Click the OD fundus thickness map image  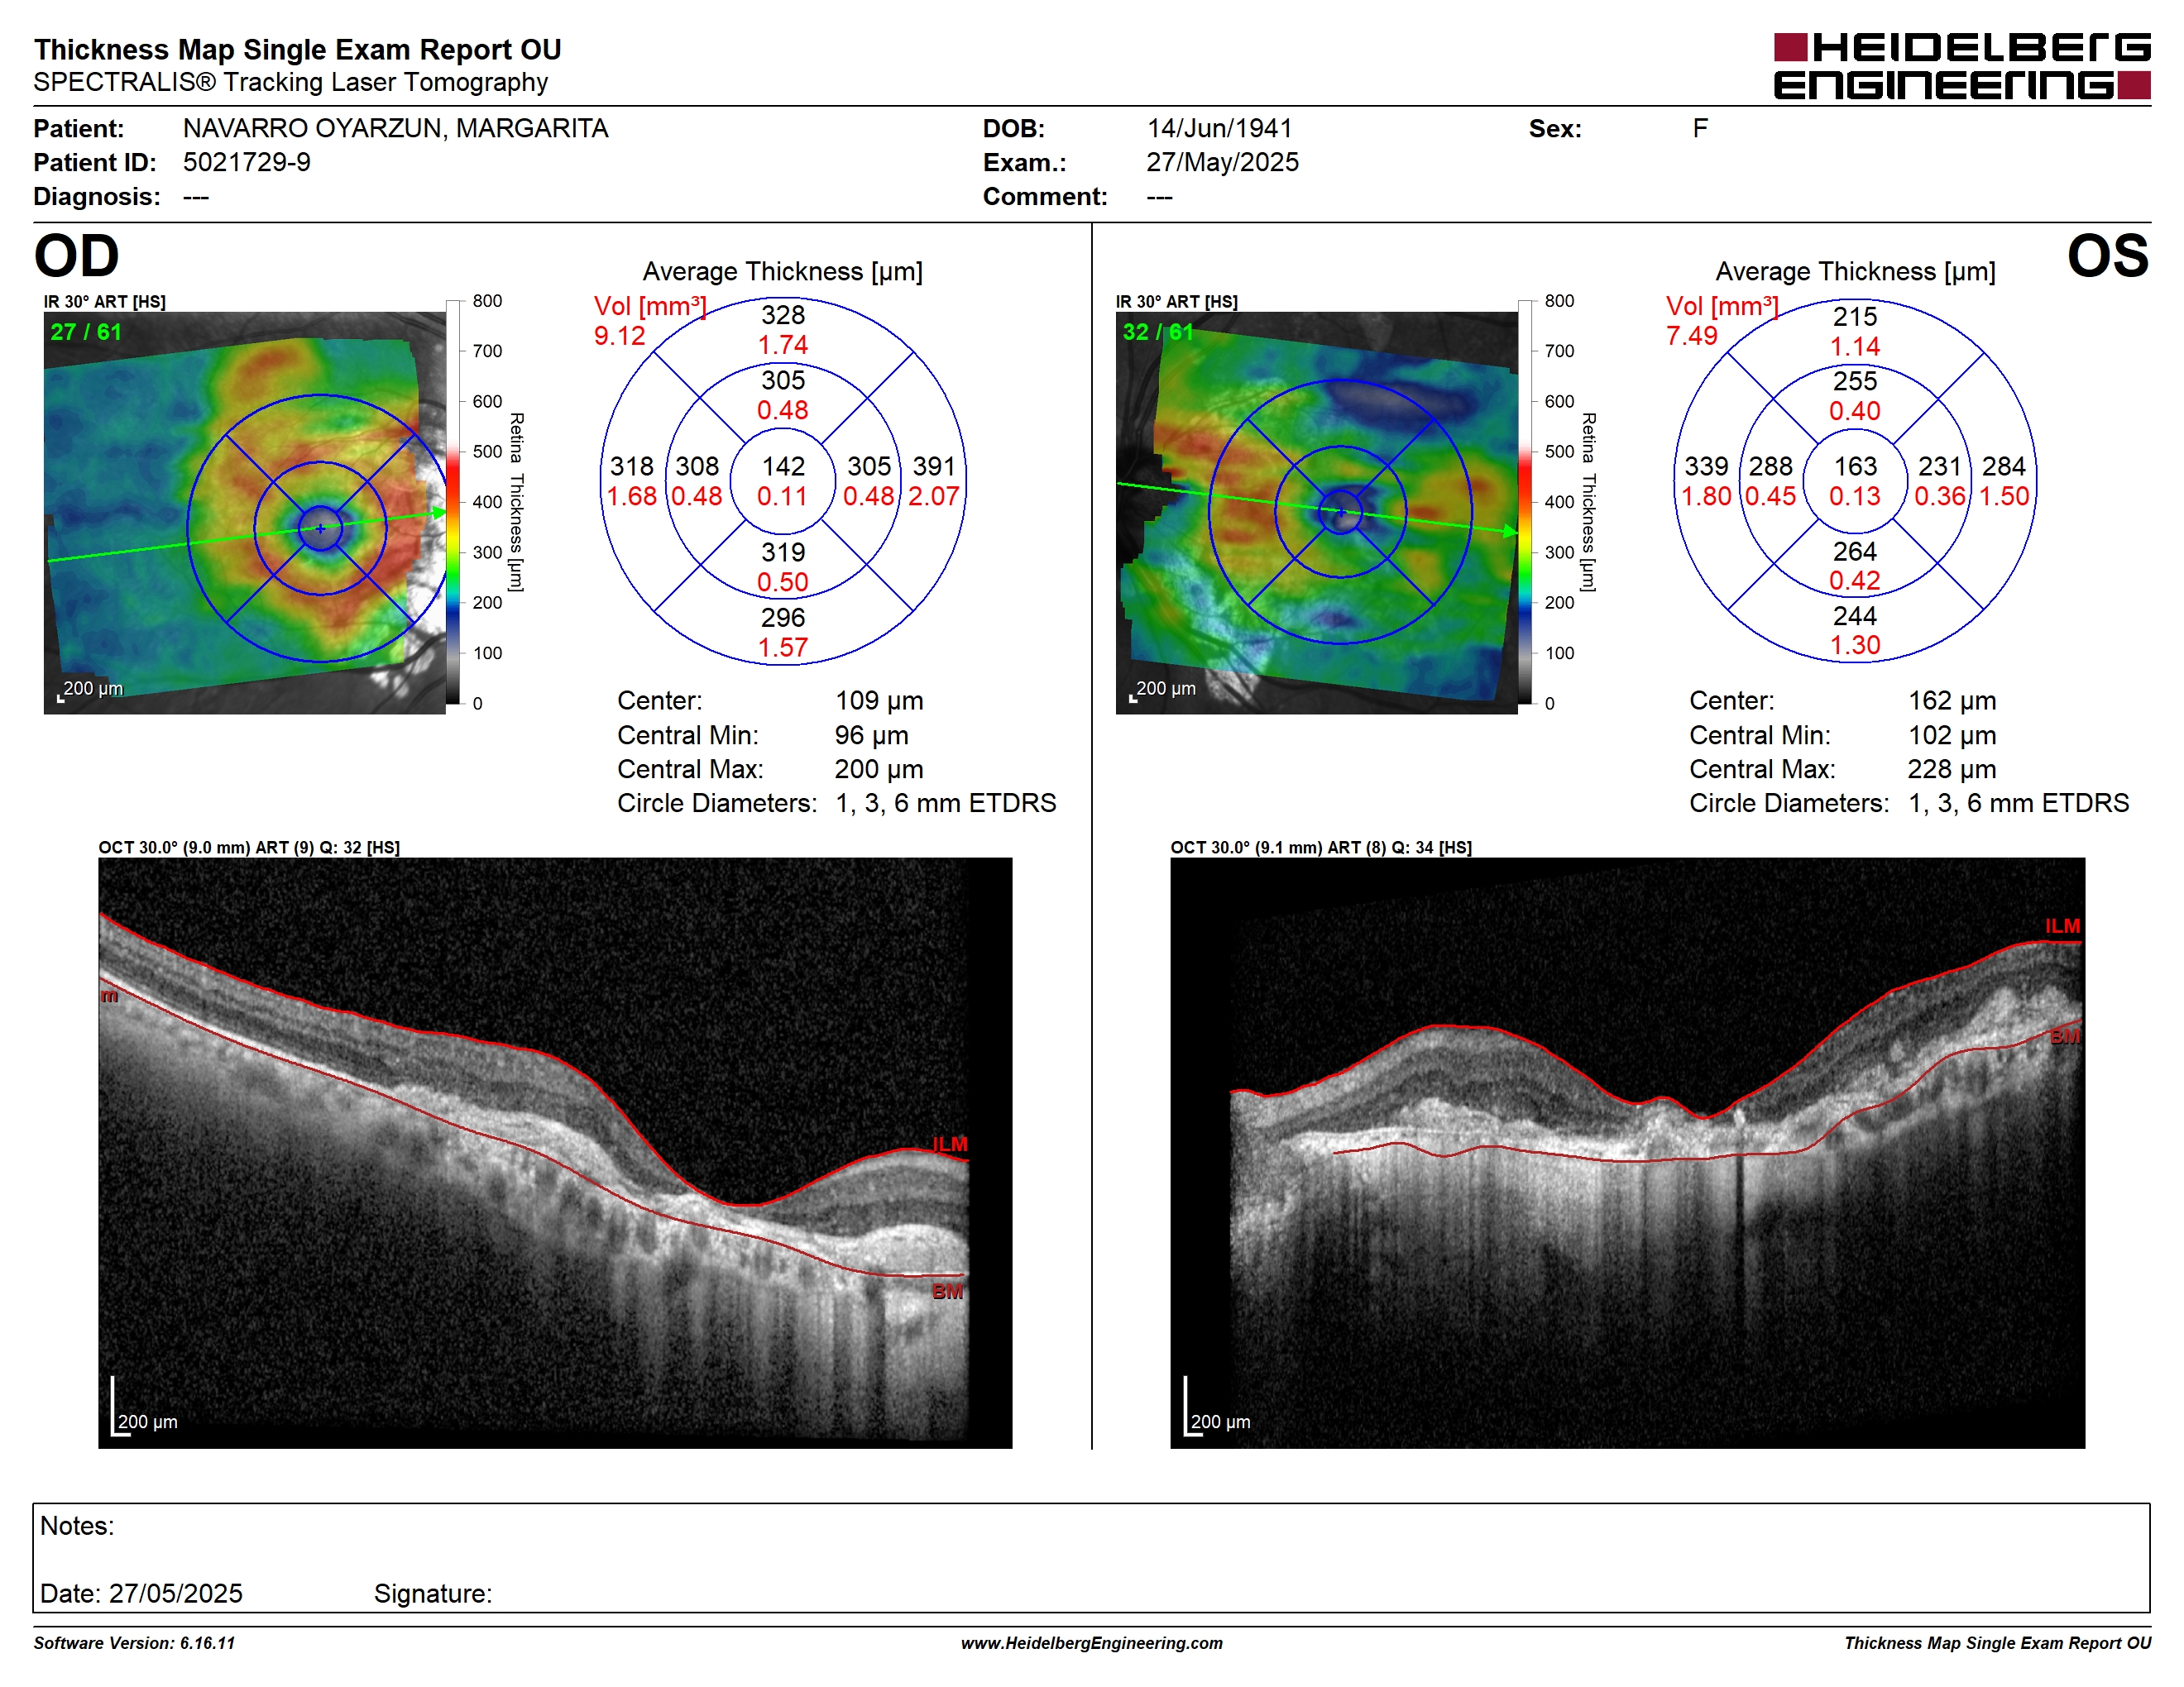tap(245, 513)
